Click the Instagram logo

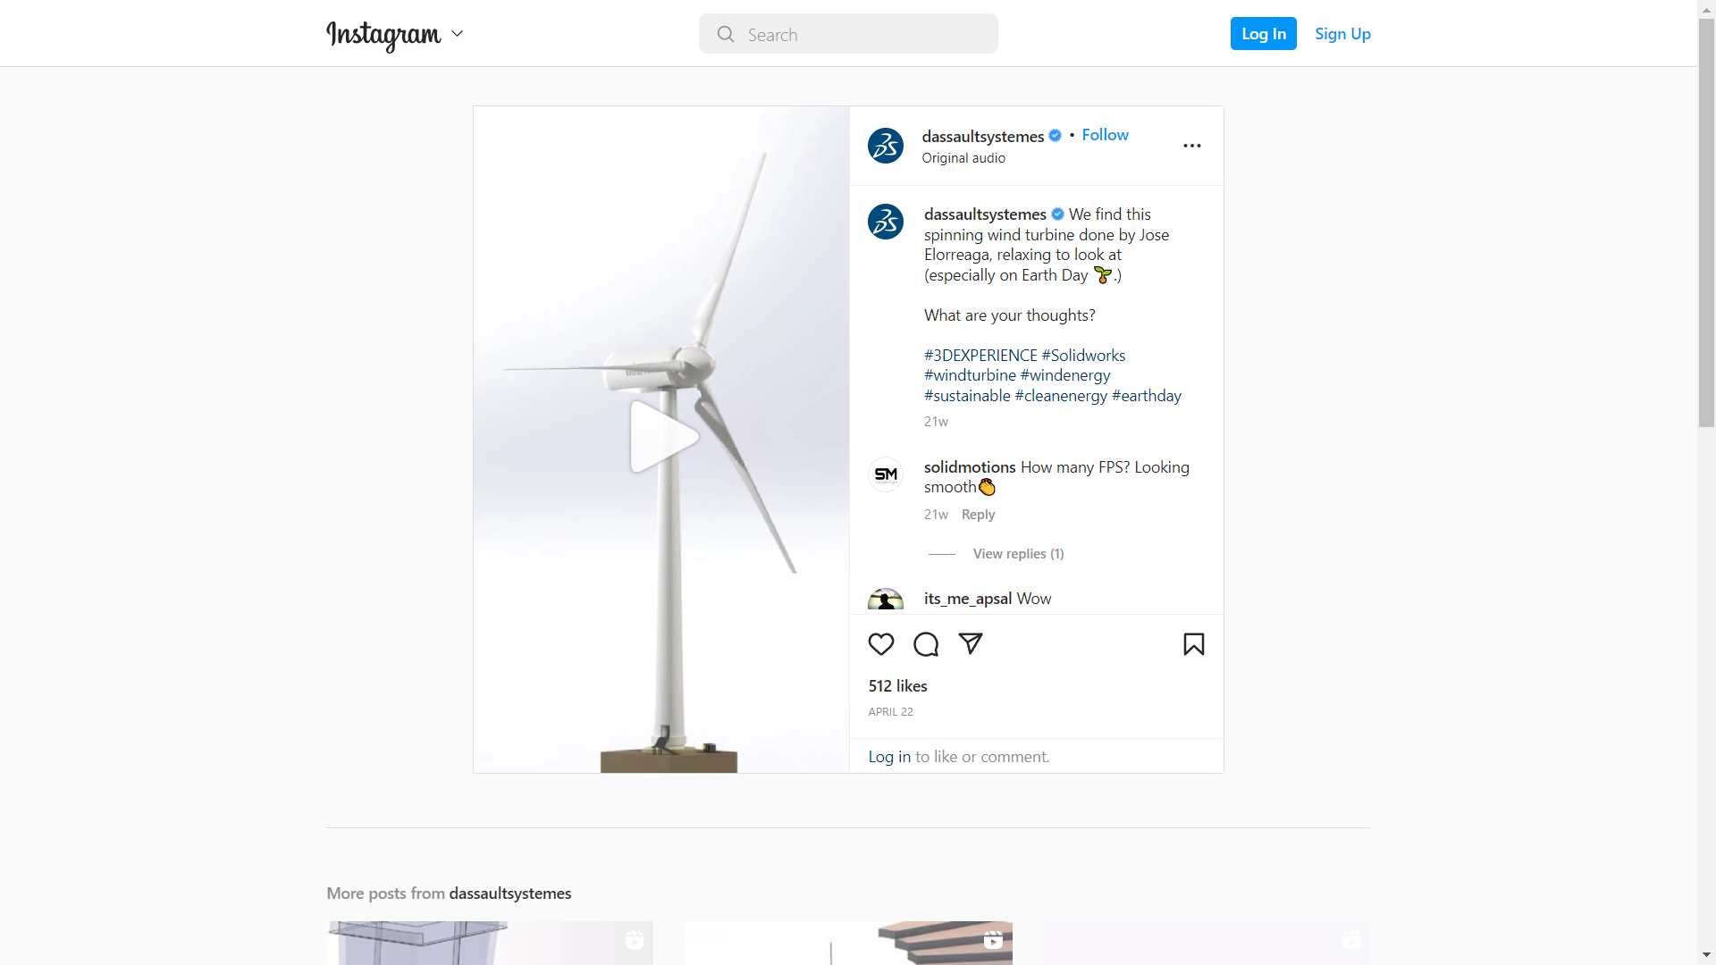click(383, 35)
